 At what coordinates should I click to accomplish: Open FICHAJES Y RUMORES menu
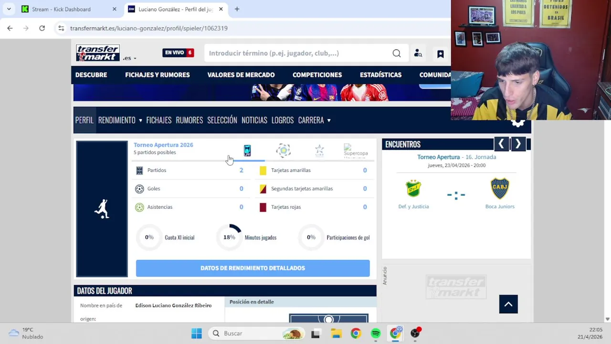point(158,75)
